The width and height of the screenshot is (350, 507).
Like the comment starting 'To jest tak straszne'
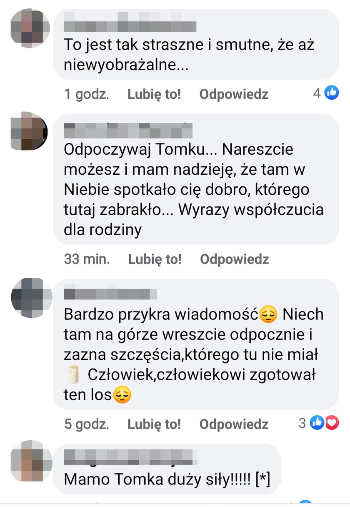point(154,94)
